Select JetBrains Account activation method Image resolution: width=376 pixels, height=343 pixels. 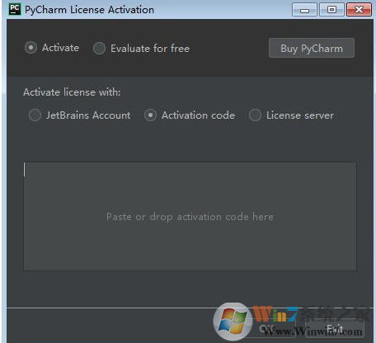coord(35,115)
